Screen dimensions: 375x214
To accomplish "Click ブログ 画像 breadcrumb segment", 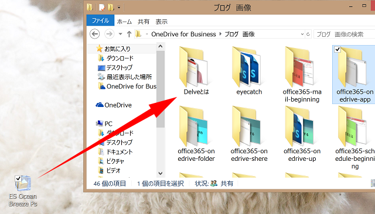I will click(240, 34).
